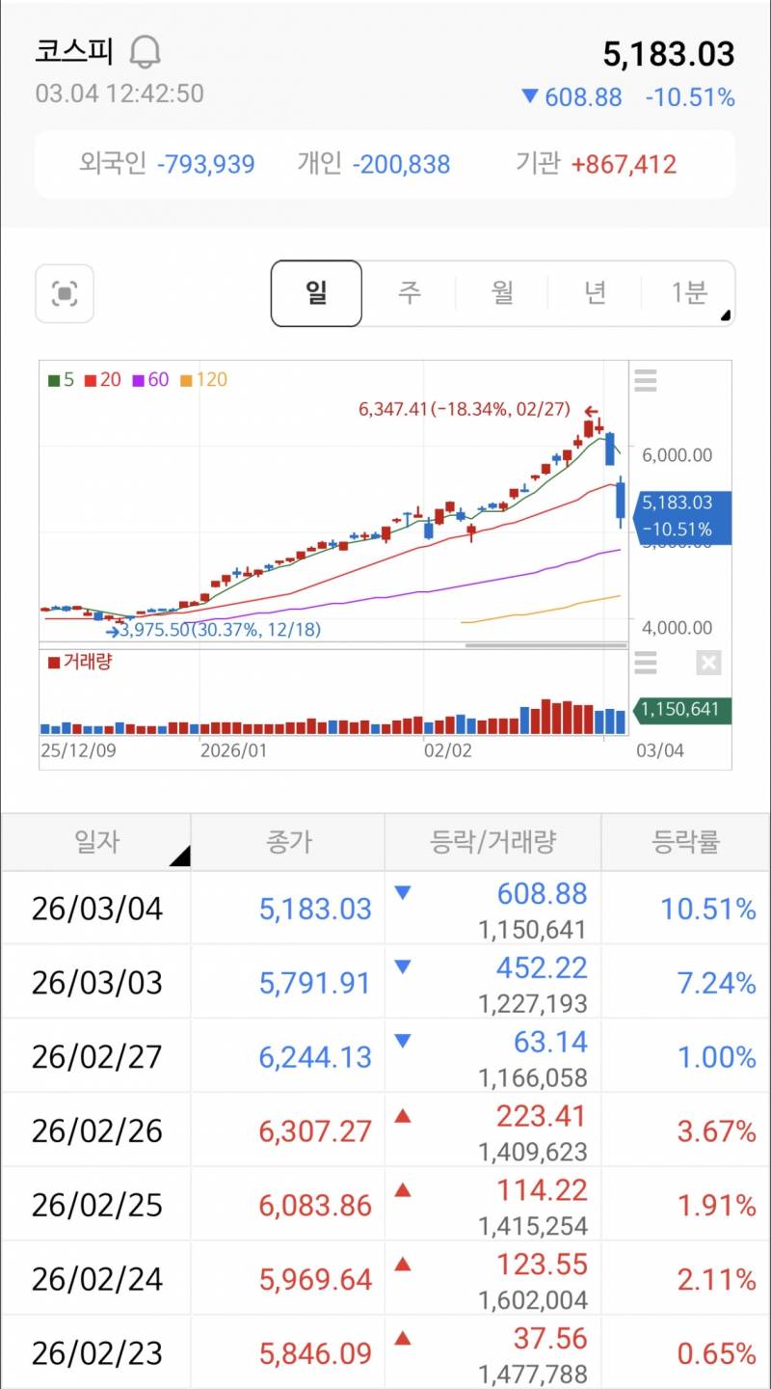Screen dimensions: 771x1389
Task: Open the fullscreen chart capture icon
Action: click(65, 293)
